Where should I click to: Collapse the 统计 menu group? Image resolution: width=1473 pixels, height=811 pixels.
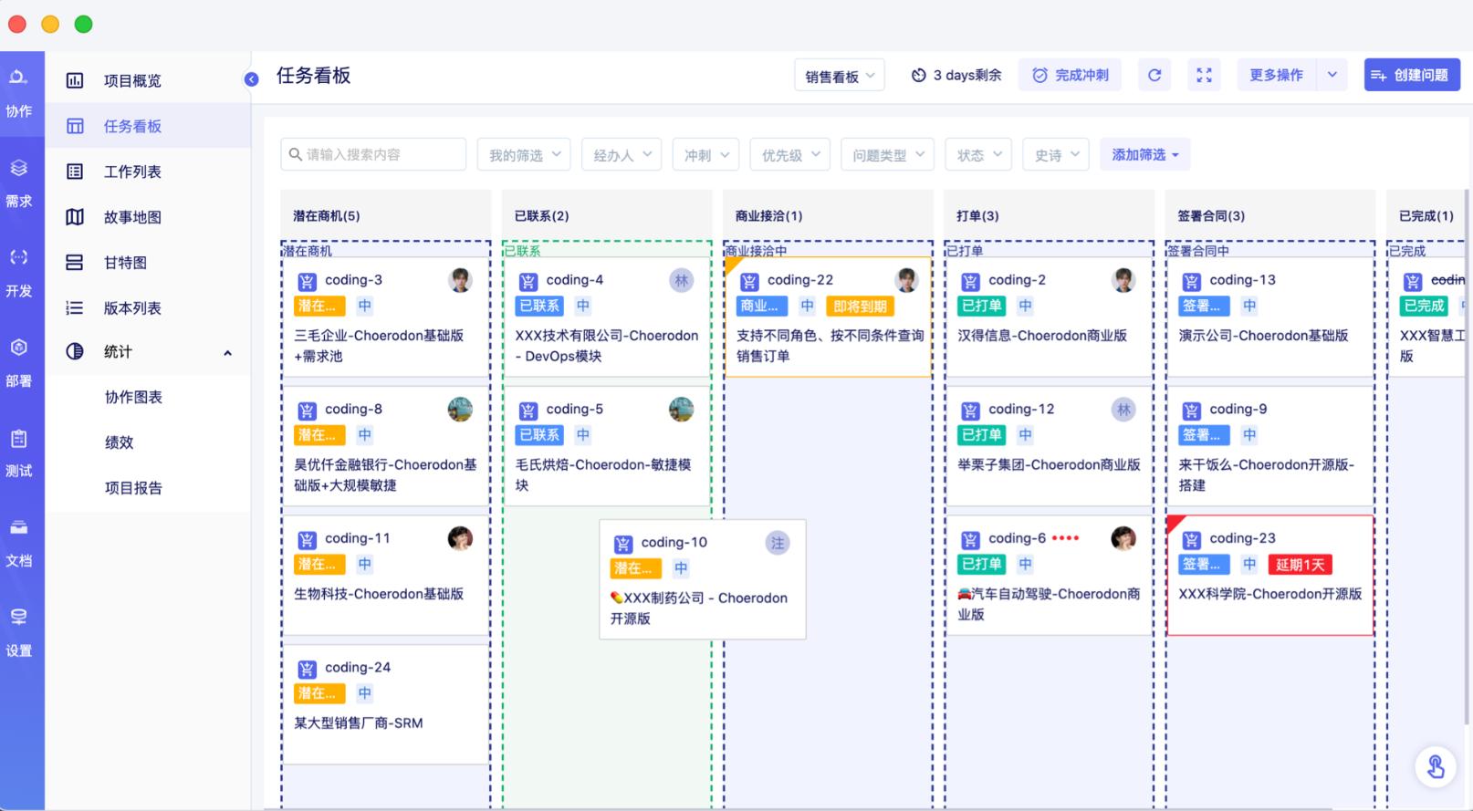click(x=227, y=353)
